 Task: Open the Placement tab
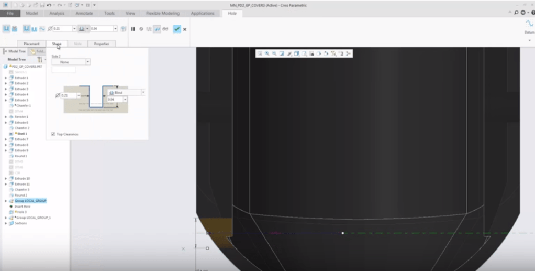pos(31,44)
